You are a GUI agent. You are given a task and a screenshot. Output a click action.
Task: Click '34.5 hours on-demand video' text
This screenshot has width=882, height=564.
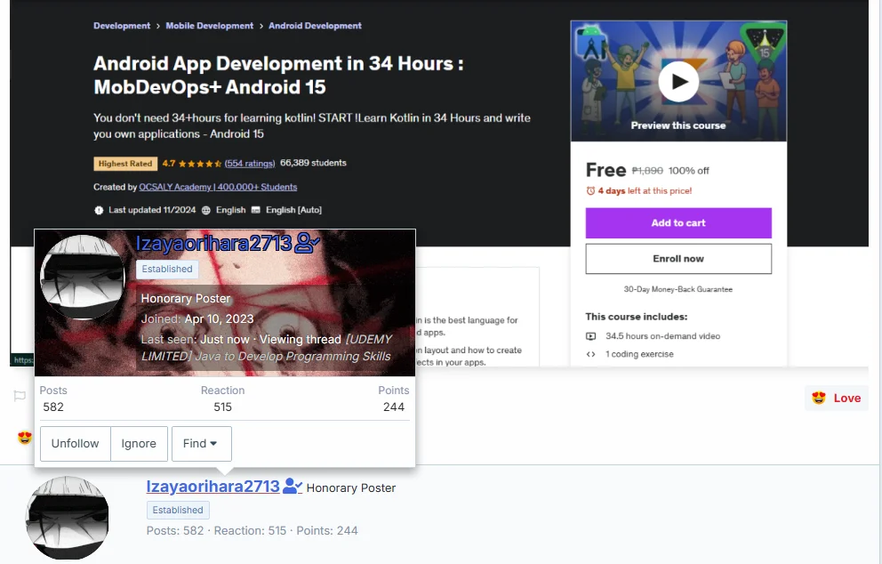point(662,336)
